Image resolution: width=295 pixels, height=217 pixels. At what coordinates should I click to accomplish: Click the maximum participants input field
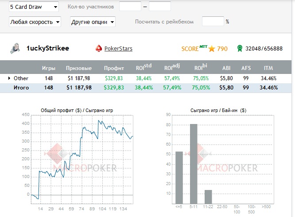[x=160, y=7]
